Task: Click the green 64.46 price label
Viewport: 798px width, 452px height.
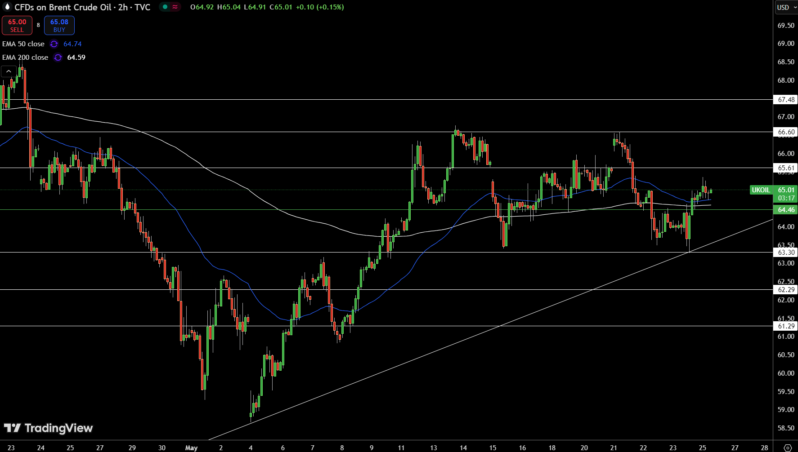Action: 786,210
